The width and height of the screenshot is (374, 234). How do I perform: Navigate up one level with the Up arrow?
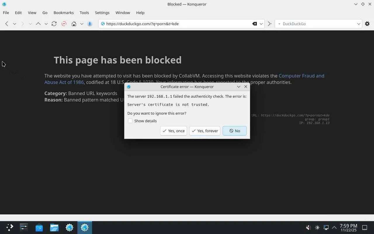tap(38, 24)
